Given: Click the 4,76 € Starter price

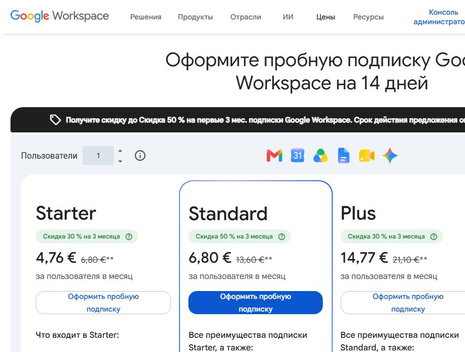Looking at the screenshot, I should click(56, 257).
